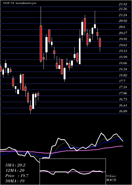Click the 21.56 price axis label
This screenshot has width=132, height=185.
[x=123, y=9]
